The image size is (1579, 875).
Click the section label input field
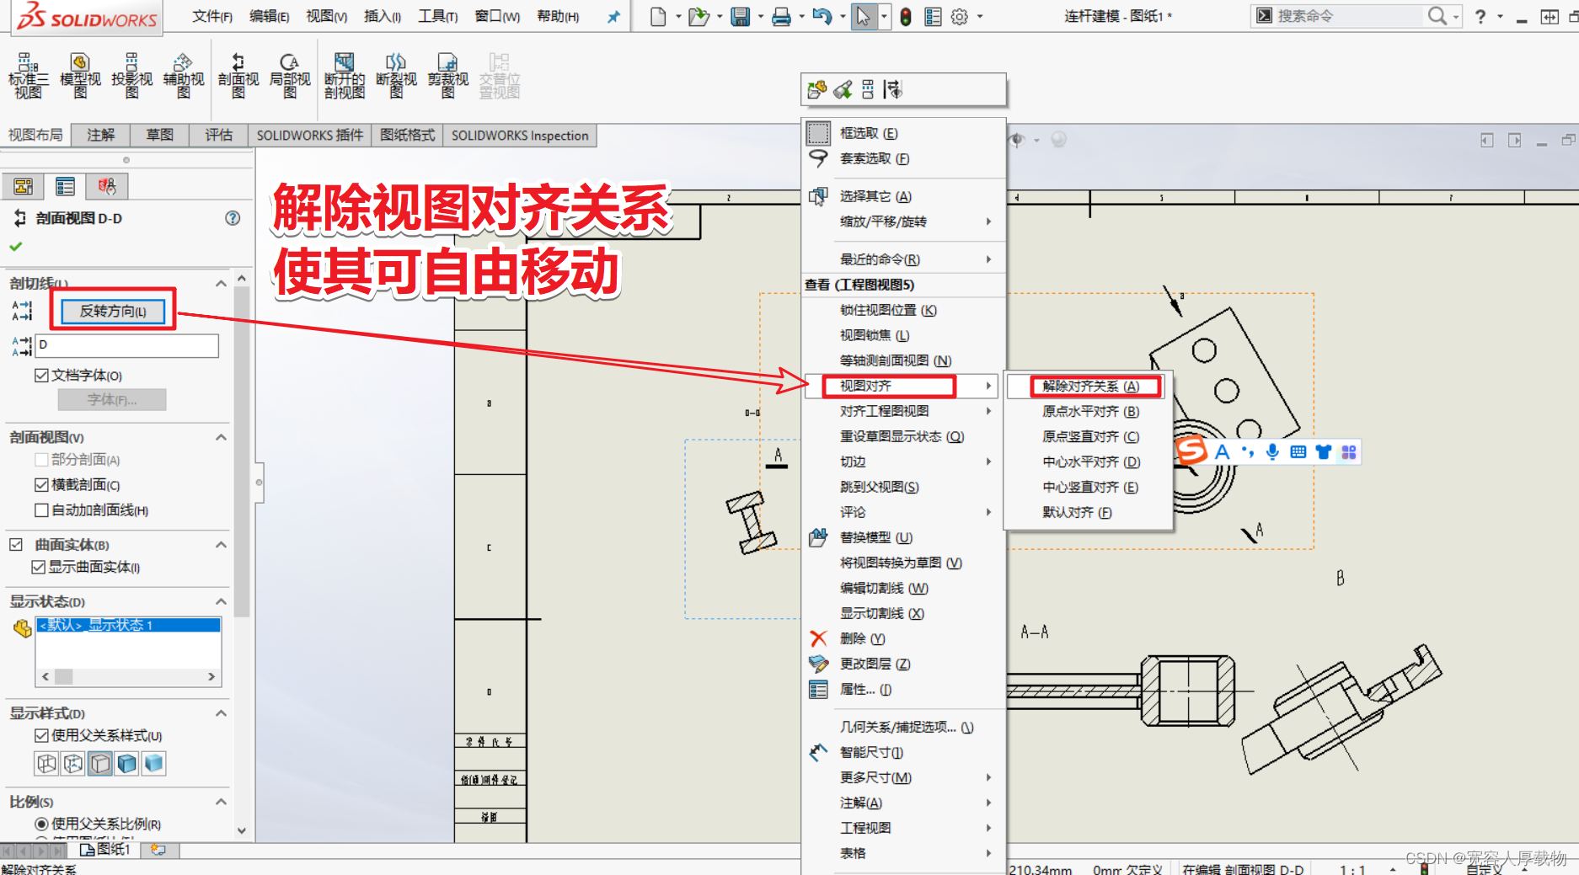tap(127, 345)
